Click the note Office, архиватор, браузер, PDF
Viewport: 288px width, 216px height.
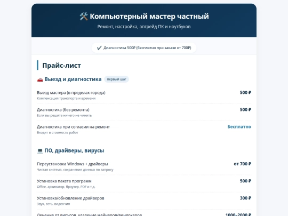click(x=66, y=187)
